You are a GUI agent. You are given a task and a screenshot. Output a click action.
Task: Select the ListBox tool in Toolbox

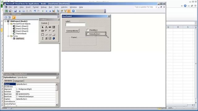click(x=43, y=31)
